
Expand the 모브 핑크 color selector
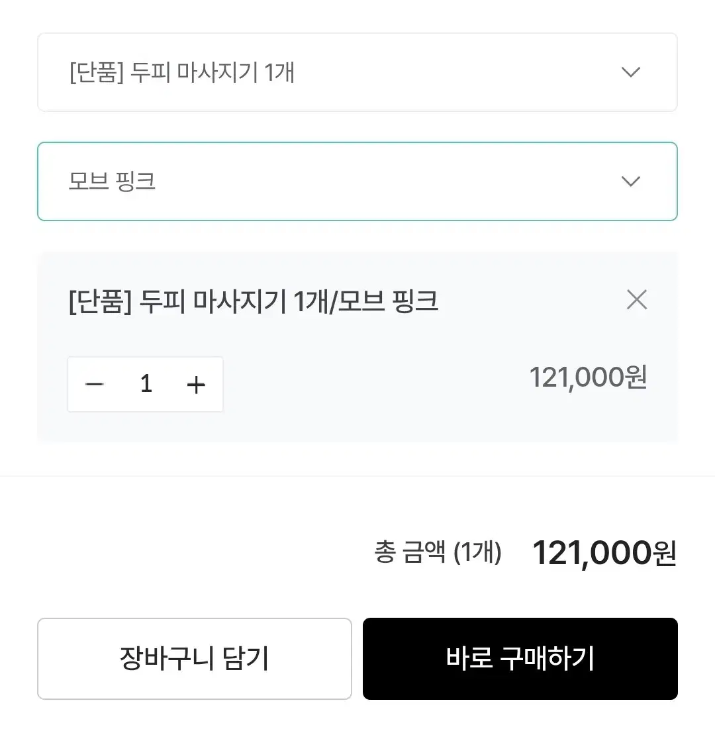coord(357,181)
